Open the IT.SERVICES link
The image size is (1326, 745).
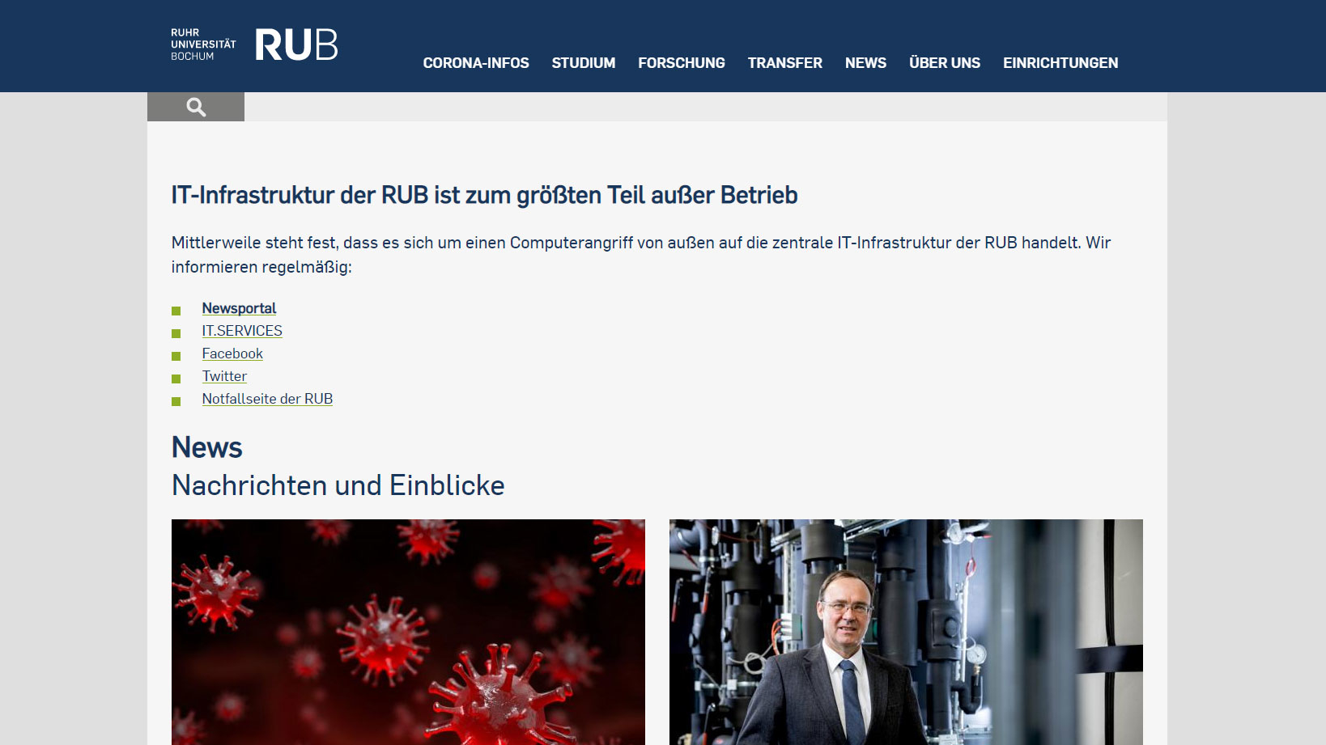pos(242,331)
